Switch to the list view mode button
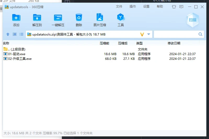This screenshot has width=209, height=139. [x=21, y=34]
